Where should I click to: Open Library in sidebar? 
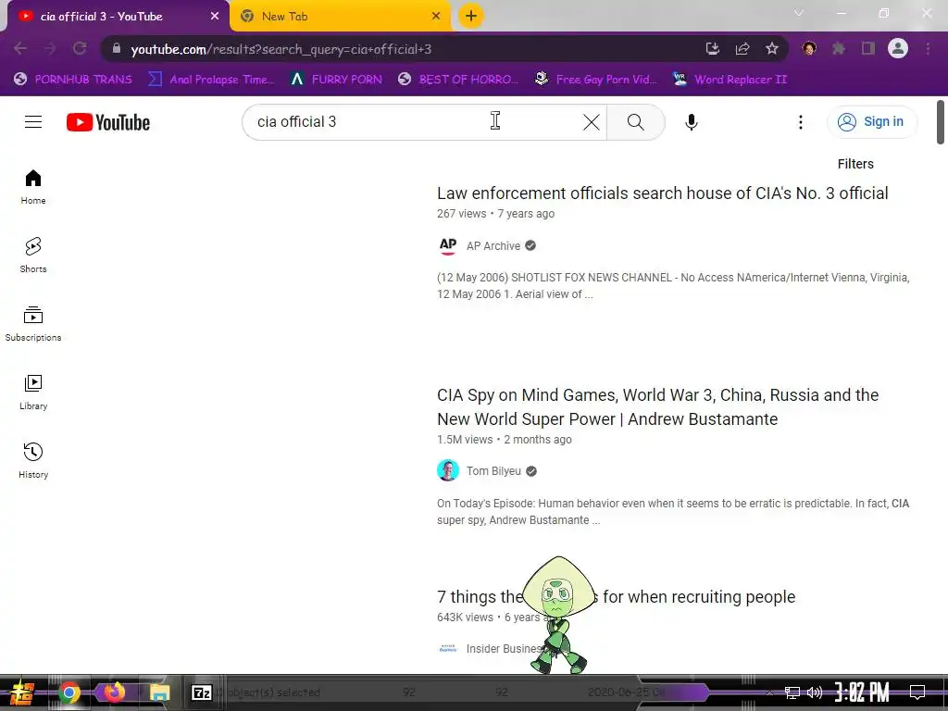(x=33, y=393)
